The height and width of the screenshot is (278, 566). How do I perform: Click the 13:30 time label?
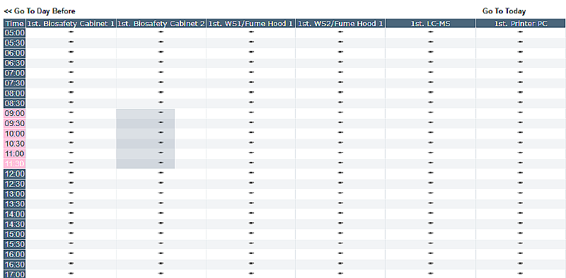(x=14, y=204)
